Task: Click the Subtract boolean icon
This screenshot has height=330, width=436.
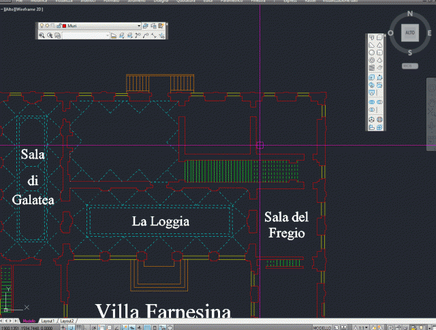Action: 379,102
